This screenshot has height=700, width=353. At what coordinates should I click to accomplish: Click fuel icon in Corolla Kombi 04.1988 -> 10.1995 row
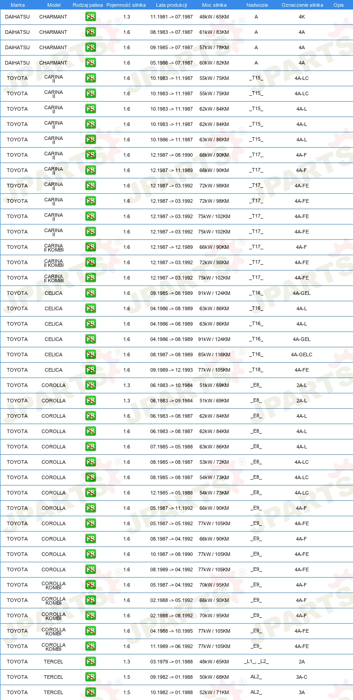pyautogui.click(x=90, y=631)
